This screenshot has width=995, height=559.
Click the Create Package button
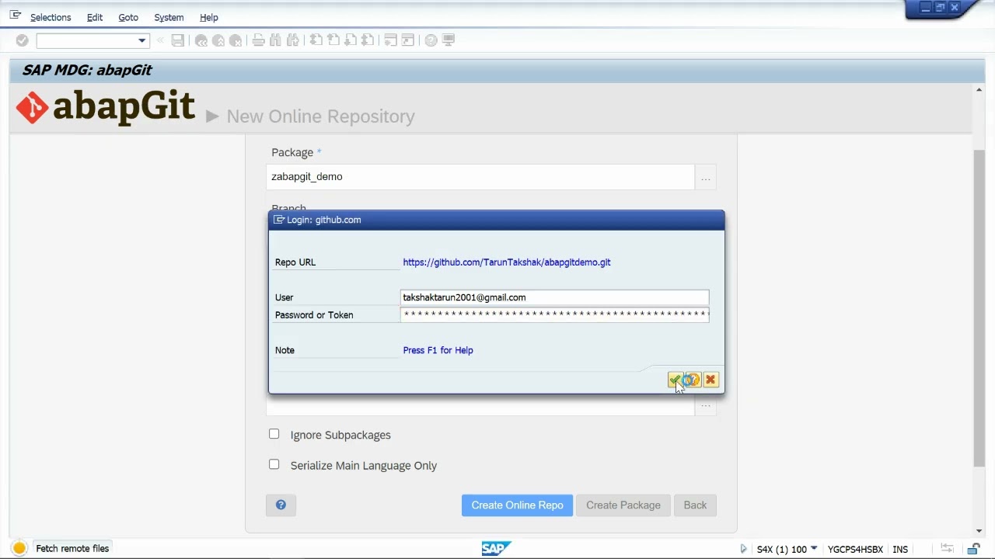(623, 505)
